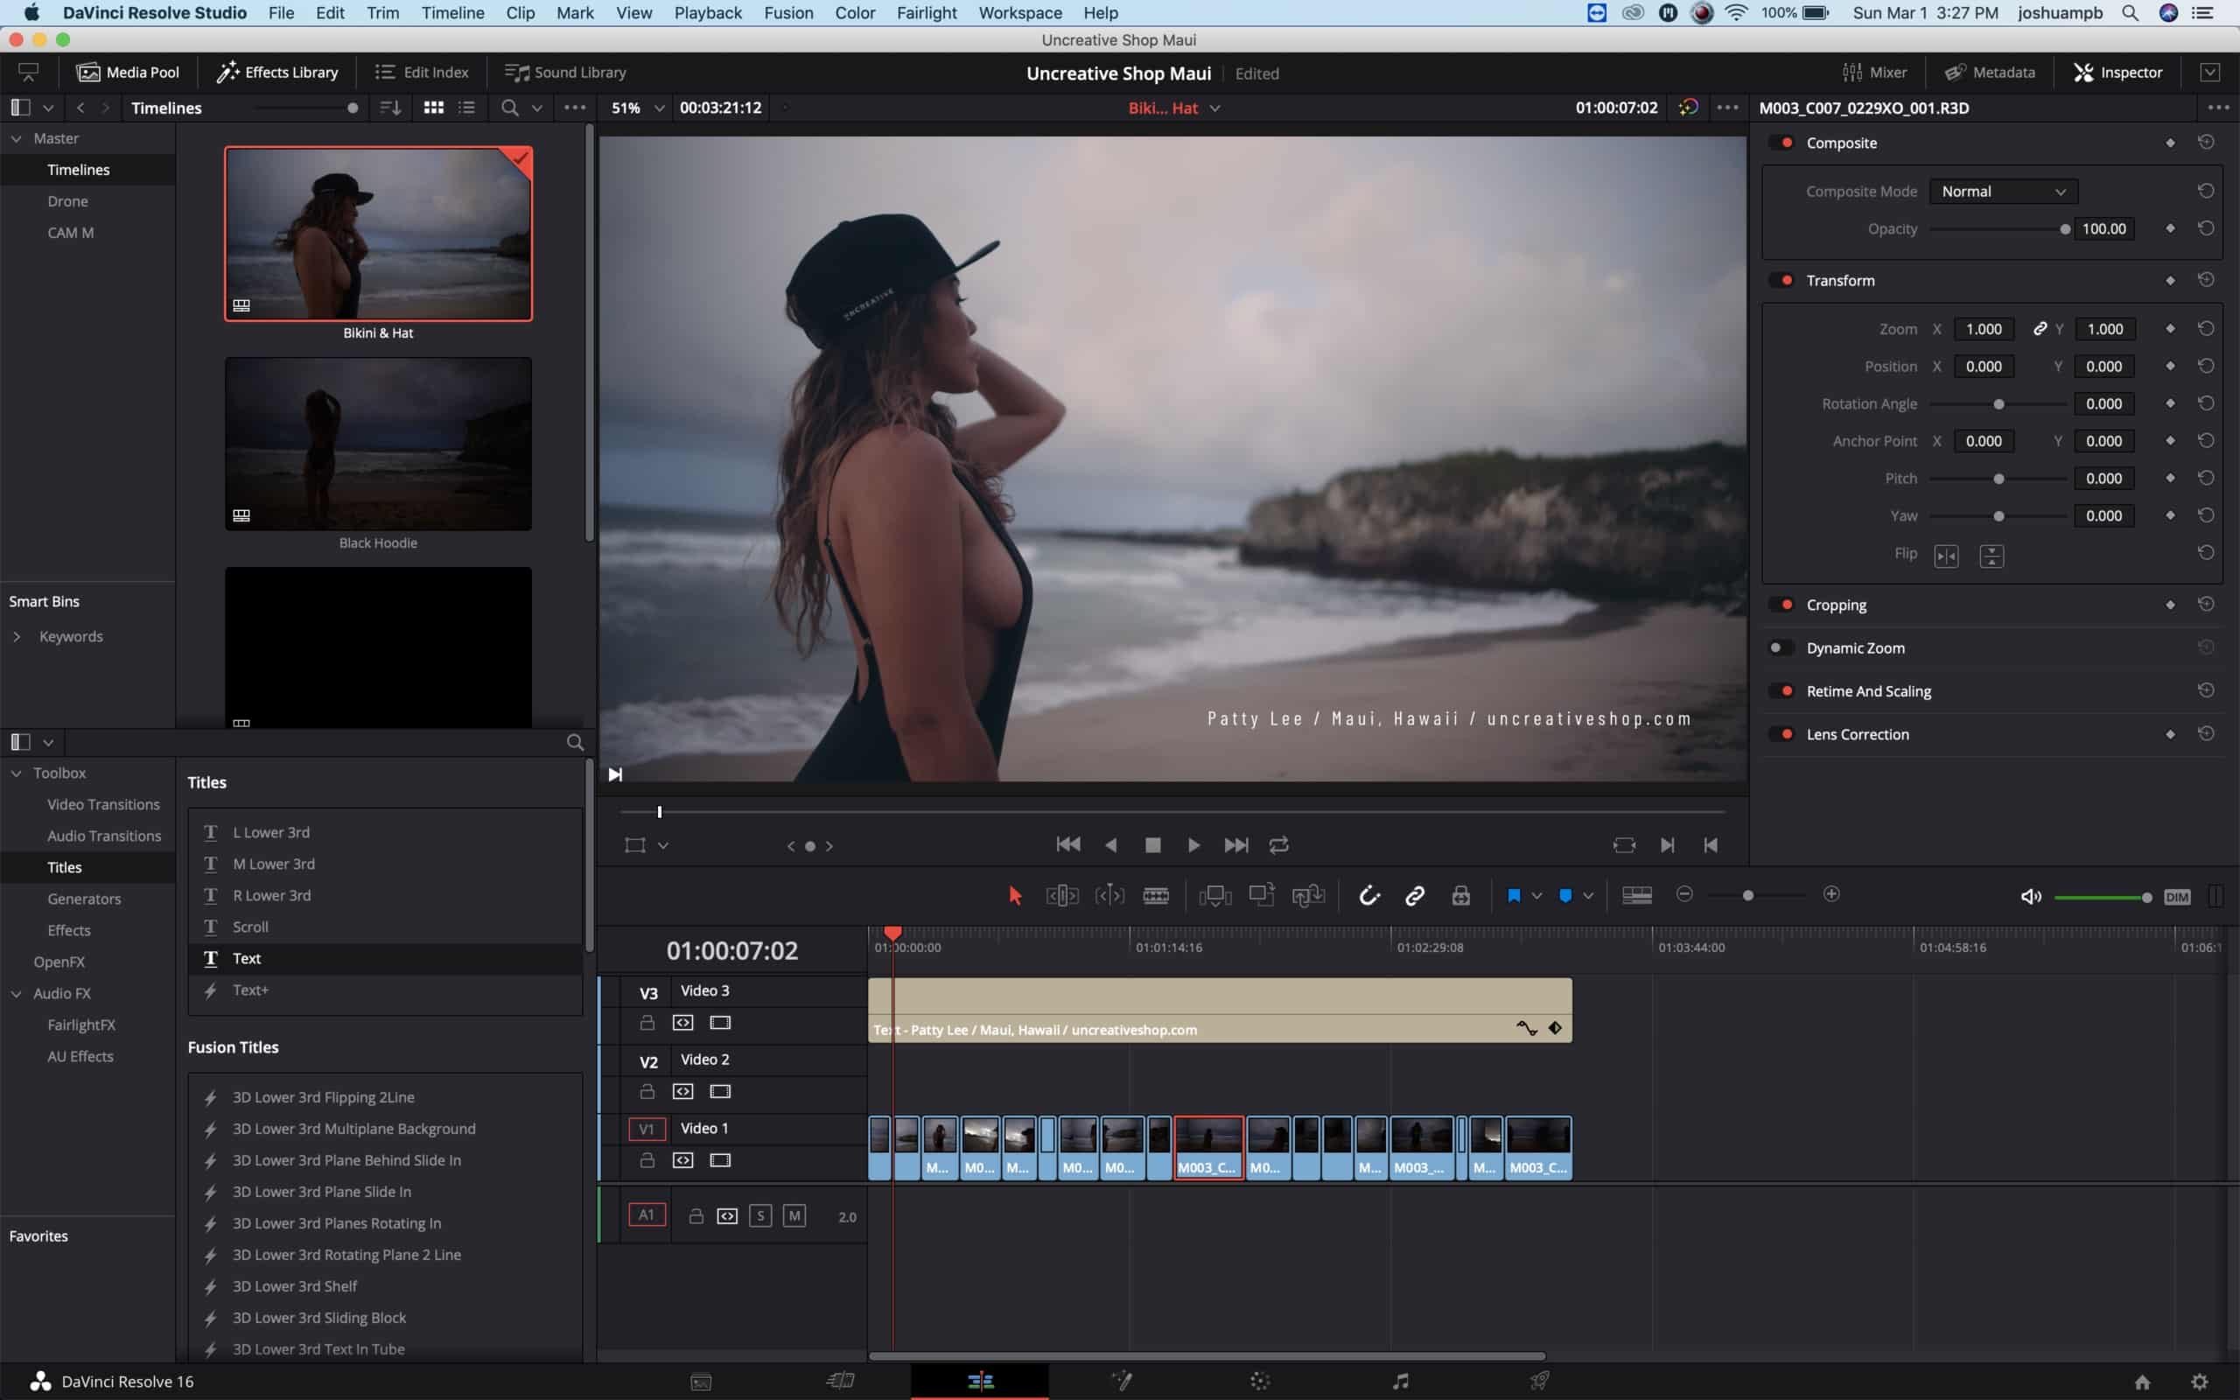The image size is (2240, 1400).
Task: Add a blue marker on the timeline
Action: [1565, 895]
